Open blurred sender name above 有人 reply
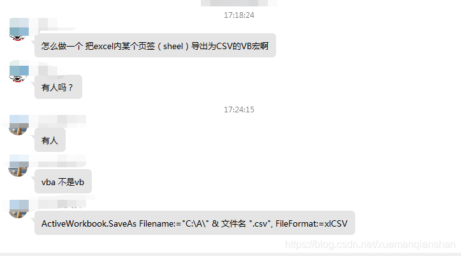 click(57, 121)
